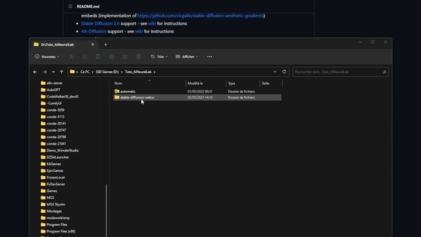Select Demo_WonderStudio sidebar folder

point(62,151)
